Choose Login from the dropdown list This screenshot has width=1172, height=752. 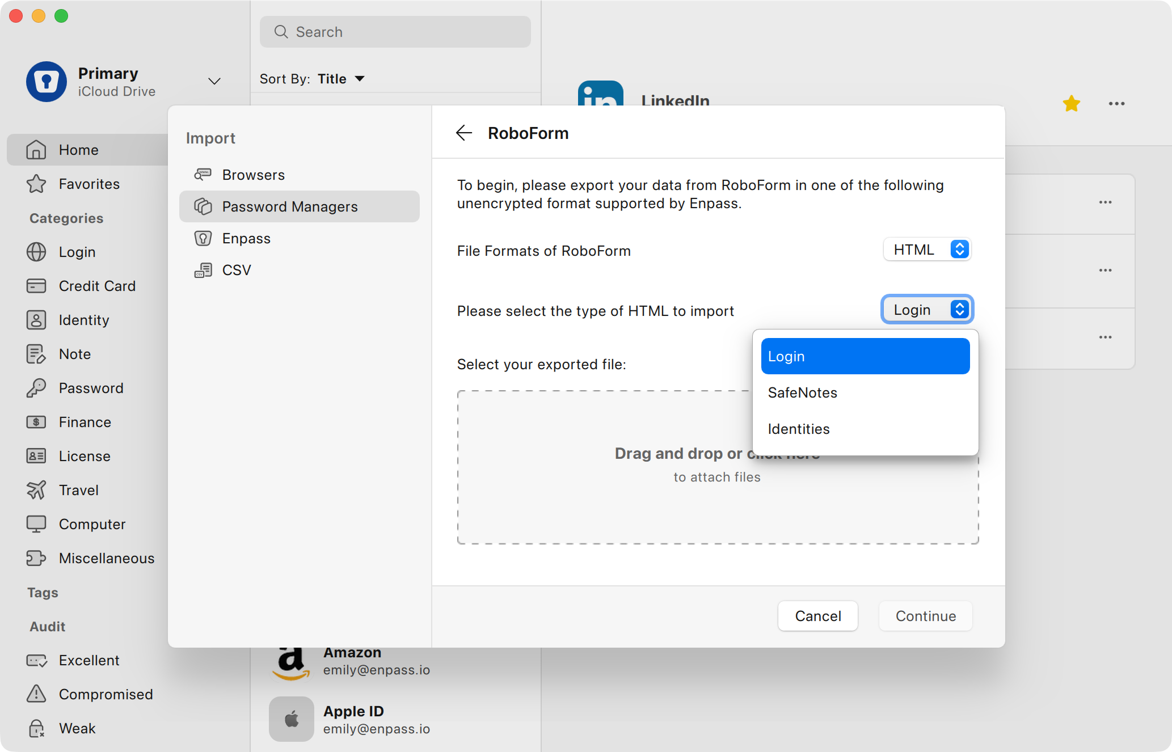tap(865, 356)
